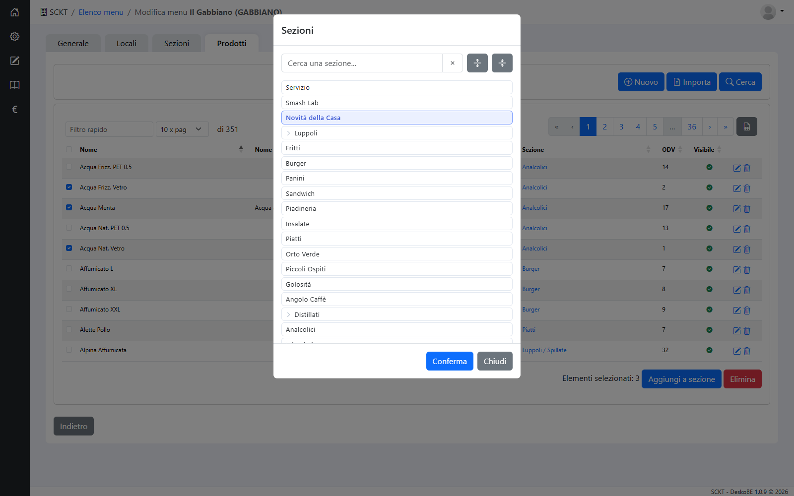The width and height of the screenshot is (794, 496).
Task: Switch to the Locali tab
Action: pyautogui.click(x=127, y=43)
